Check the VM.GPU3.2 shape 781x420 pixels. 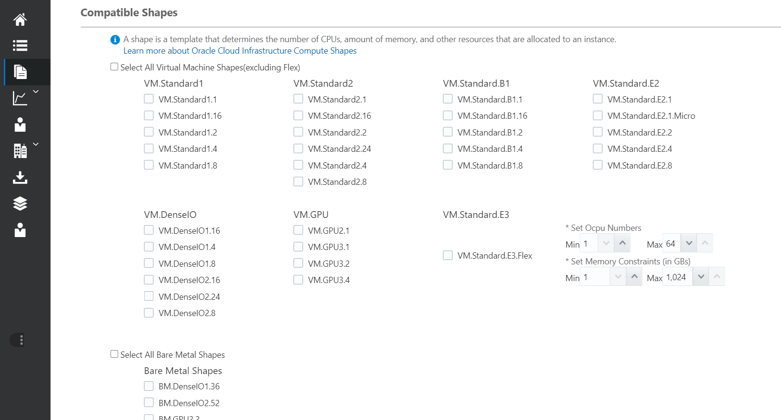298,263
